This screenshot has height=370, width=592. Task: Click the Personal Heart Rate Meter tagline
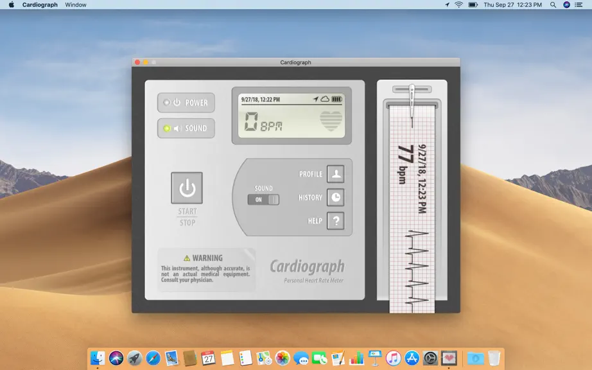314,281
